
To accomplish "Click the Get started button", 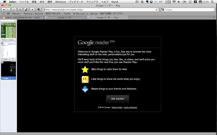I will pyautogui.click(x=117, y=99).
